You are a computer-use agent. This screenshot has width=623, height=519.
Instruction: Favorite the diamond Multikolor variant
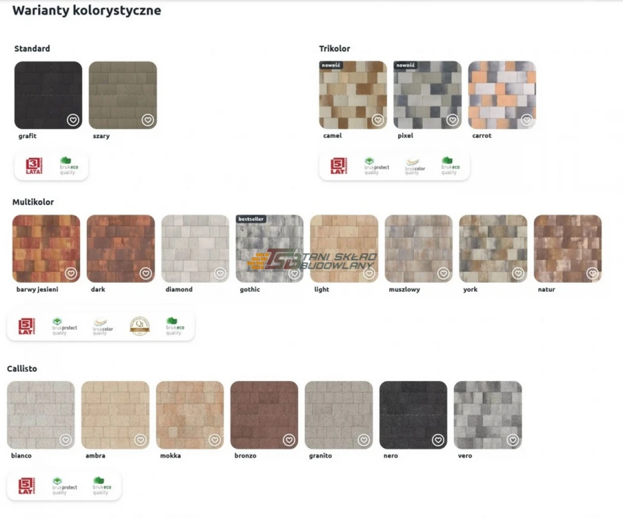pyautogui.click(x=220, y=274)
